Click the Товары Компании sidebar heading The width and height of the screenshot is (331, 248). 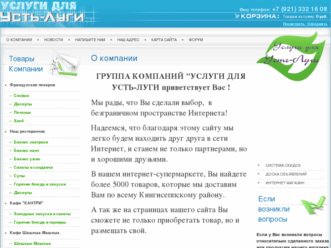click(x=26, y=64)
